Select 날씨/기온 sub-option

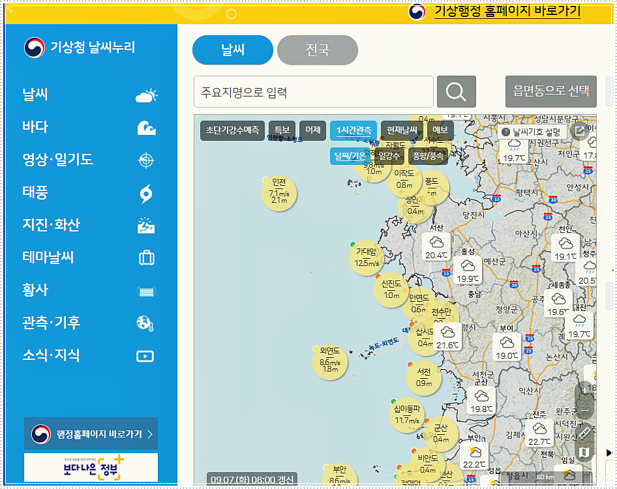(350, 156)
